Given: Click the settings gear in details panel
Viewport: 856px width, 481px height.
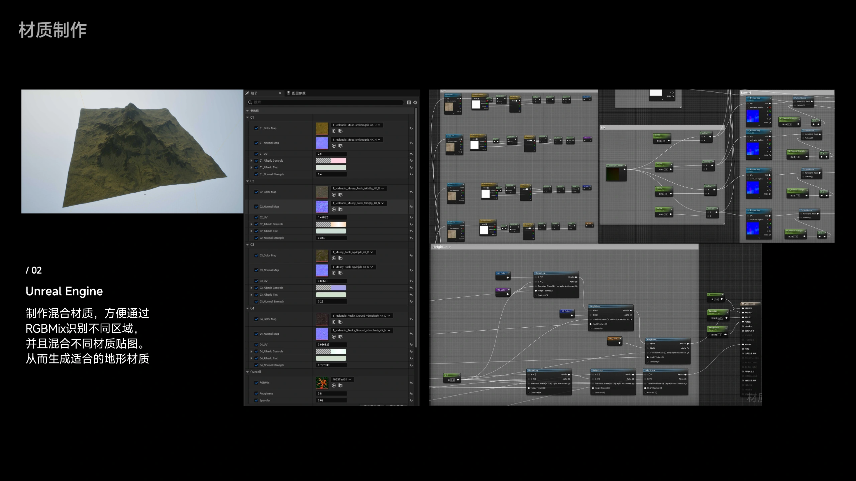Looking at the screenshot, I should [x=415, y=103].
